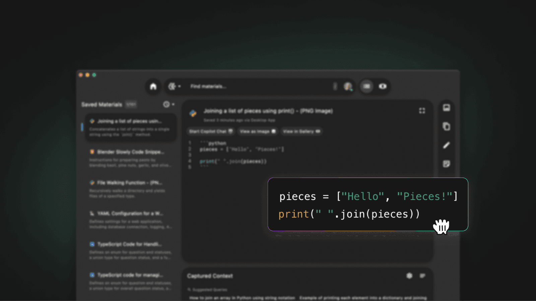Click the Captured Context settings icon
This screenshot has width=536, height=301.
tap(409, 276)
